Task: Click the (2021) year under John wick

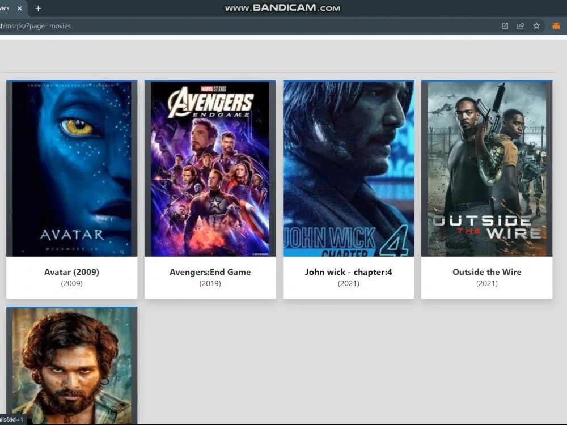Action: (x=349, y=283)
